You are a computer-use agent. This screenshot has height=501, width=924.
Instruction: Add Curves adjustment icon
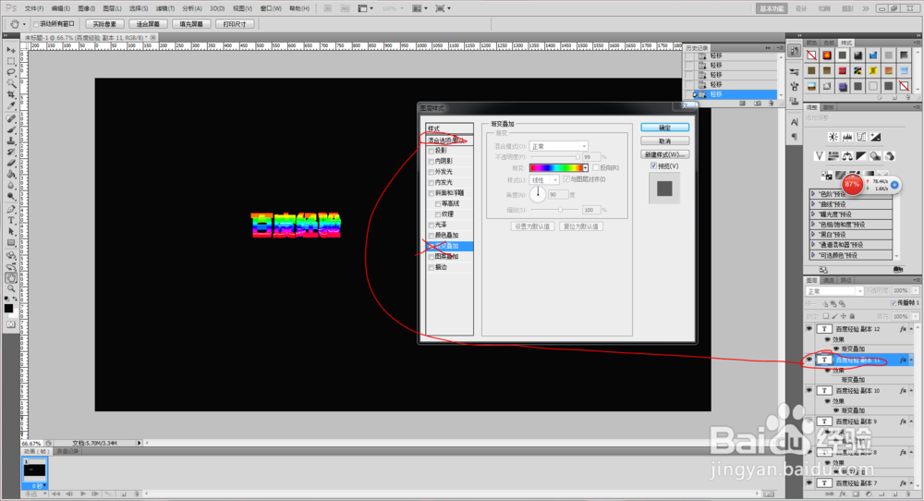point(861,137)
